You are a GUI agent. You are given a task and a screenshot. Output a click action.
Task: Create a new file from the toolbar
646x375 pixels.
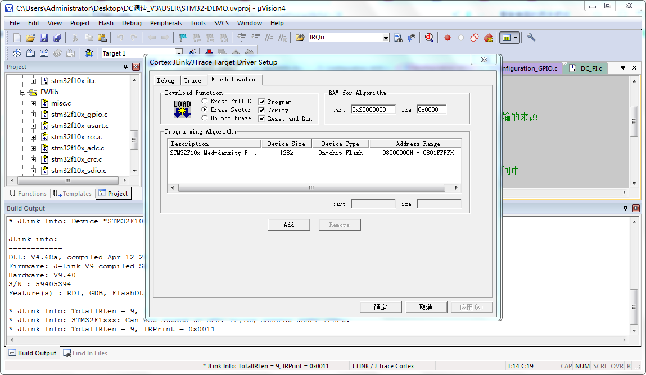17,38
